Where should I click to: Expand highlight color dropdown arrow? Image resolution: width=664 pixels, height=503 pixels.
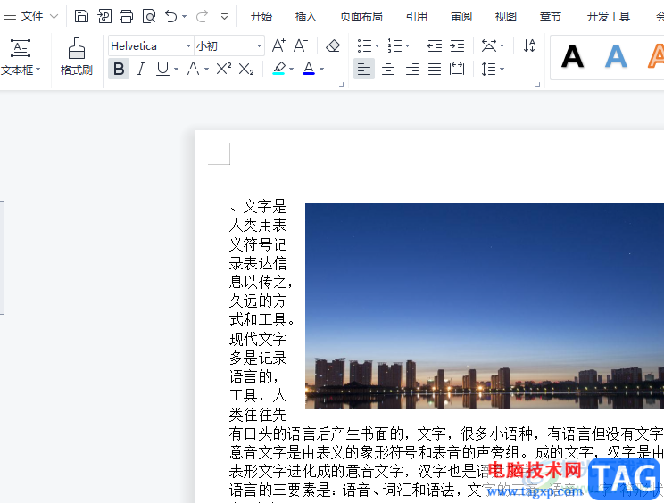click(x=291, y=69)
